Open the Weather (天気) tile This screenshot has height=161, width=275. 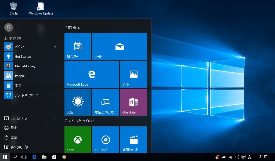point(78,102)
